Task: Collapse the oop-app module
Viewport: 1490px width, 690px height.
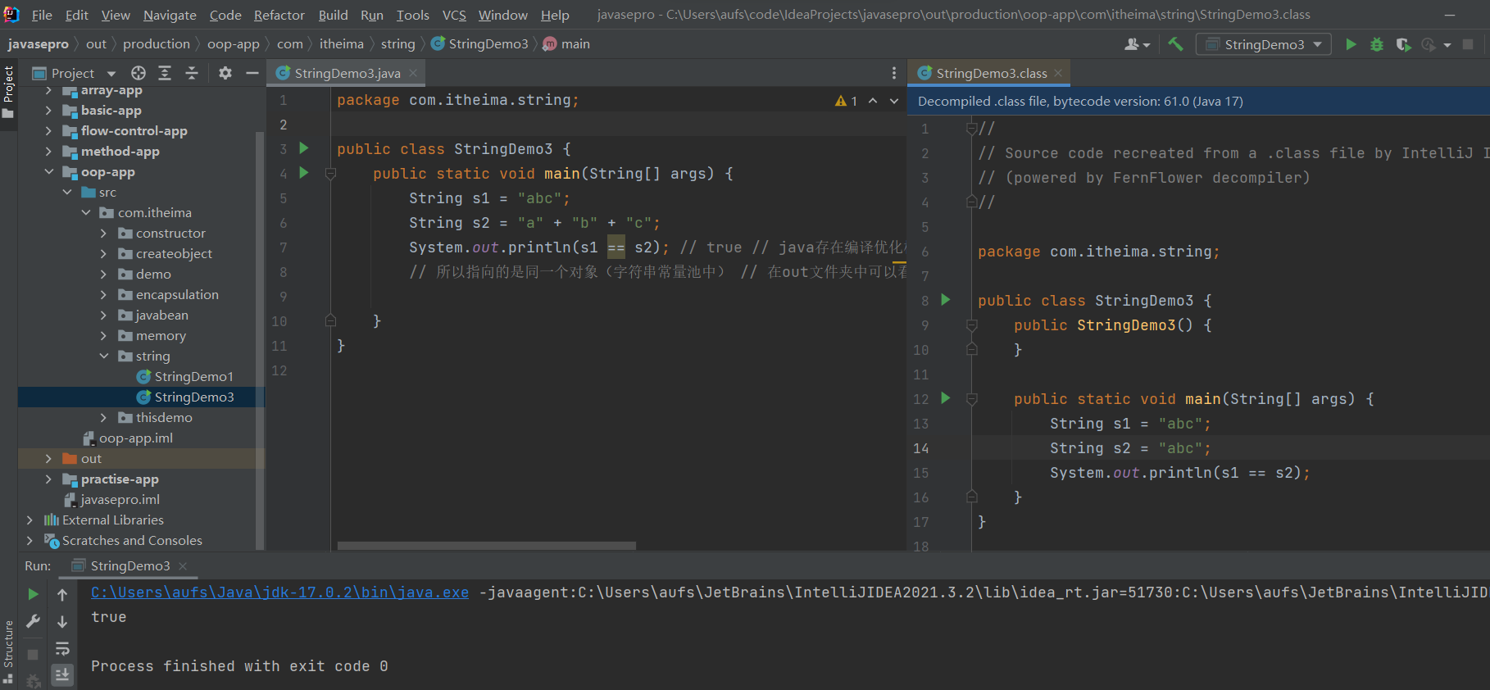Action: (48, 171)
